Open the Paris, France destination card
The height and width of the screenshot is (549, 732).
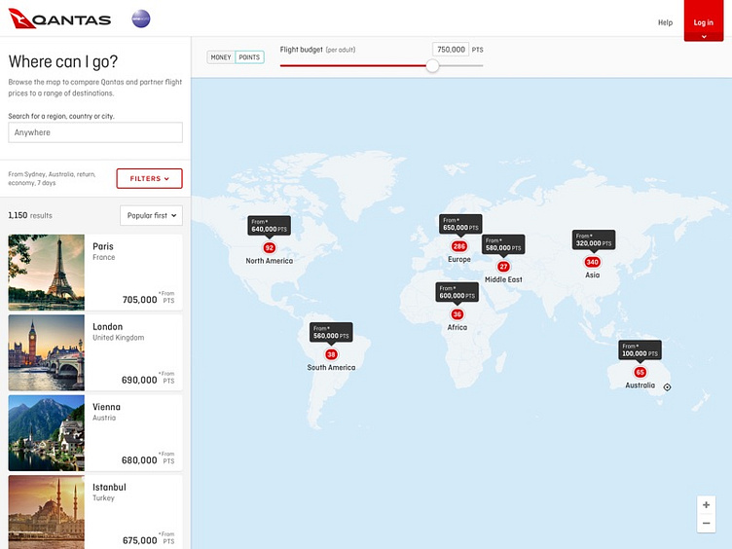(x=95, y=273)
